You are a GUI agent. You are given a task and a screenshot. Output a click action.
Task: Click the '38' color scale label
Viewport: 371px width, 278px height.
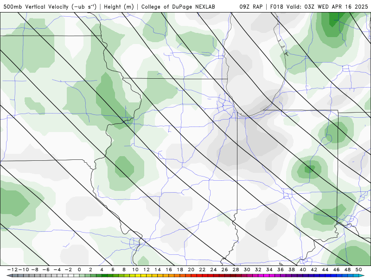coord(292,270)
